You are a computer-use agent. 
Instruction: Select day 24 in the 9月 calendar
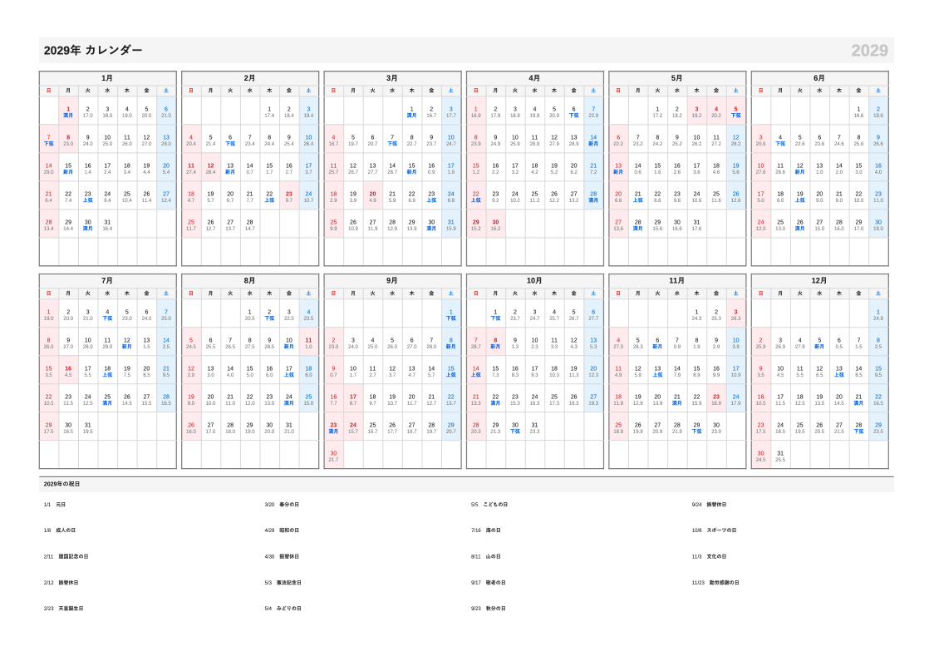tap(353, 427)
